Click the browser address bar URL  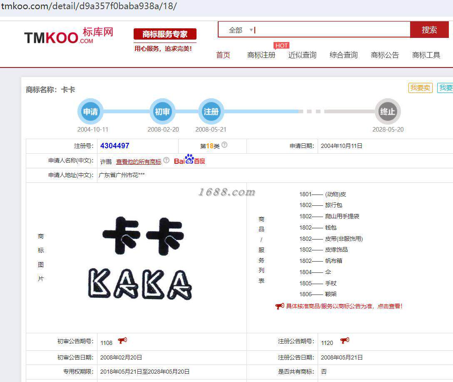[89, 6]
